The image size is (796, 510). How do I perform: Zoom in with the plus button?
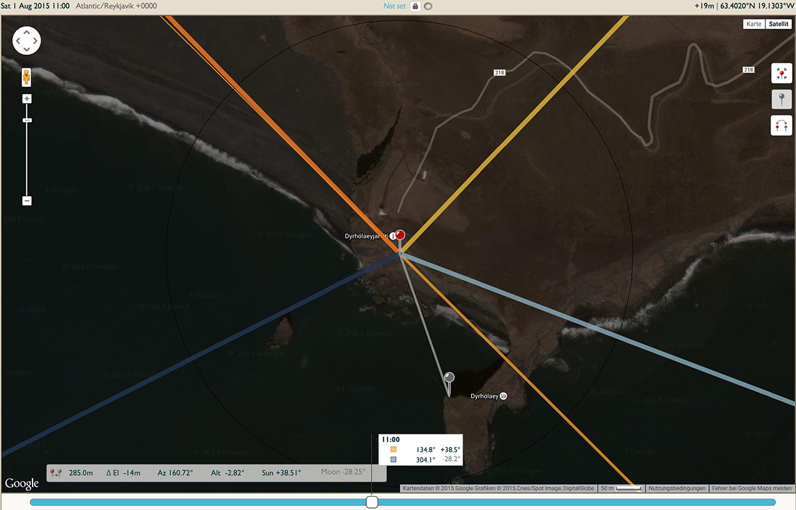coord(27,99)
